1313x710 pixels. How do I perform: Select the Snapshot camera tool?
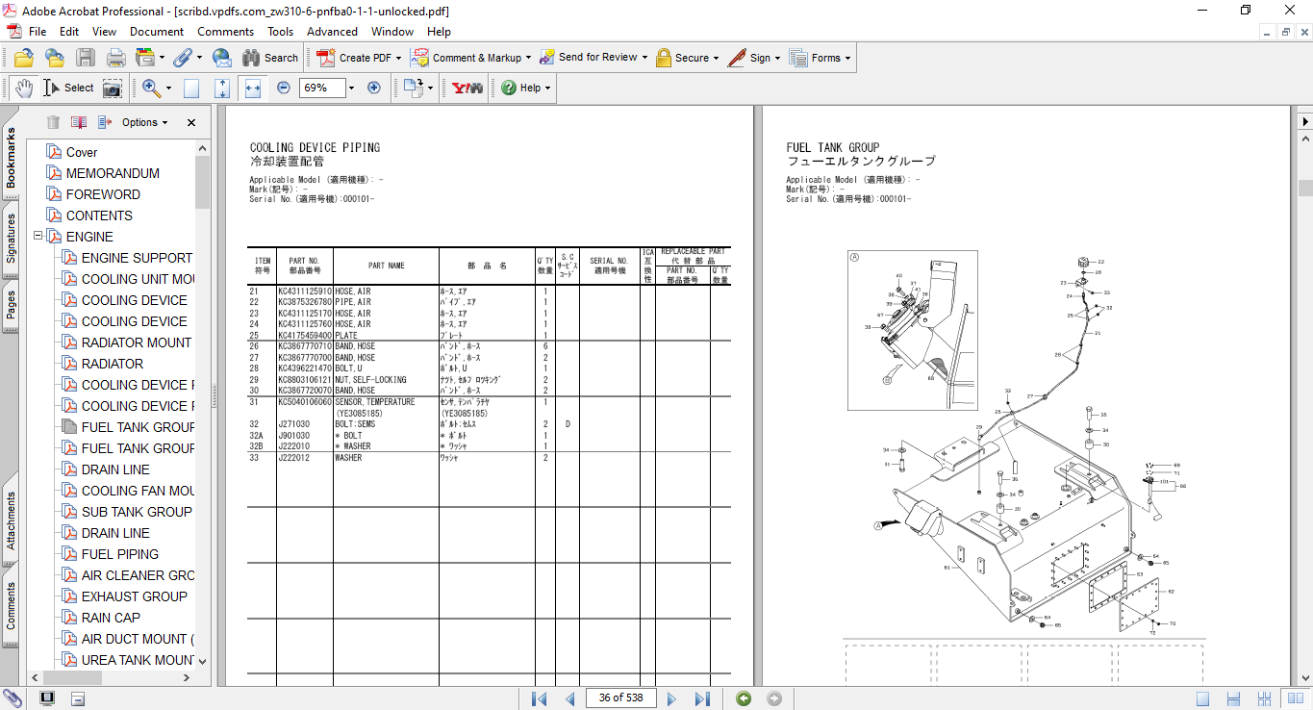(x=113, y=89)
